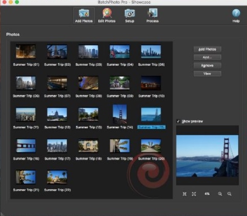Click the Add... button
Image resolution: width=247 pixels, height=216 pixels.
tap(208, 57)
